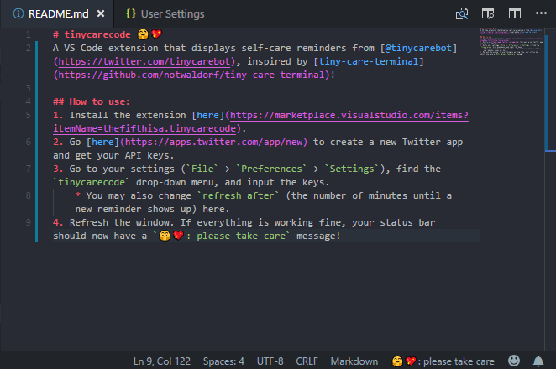Screen dimensions: 556x369
Task: Click the `tinycarecode` inline code text
Action: coord(92,182)
